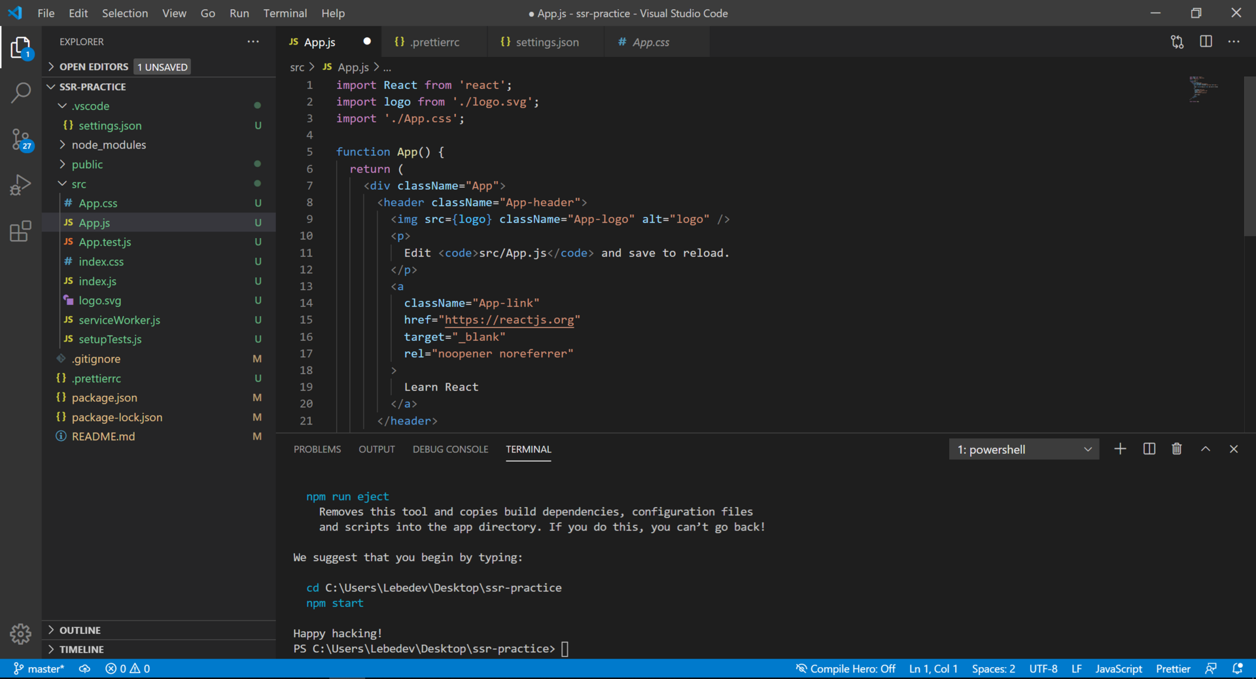Click the editor minimap preview
This screenshot has width=1256, height=679.
coord(1204,90)
